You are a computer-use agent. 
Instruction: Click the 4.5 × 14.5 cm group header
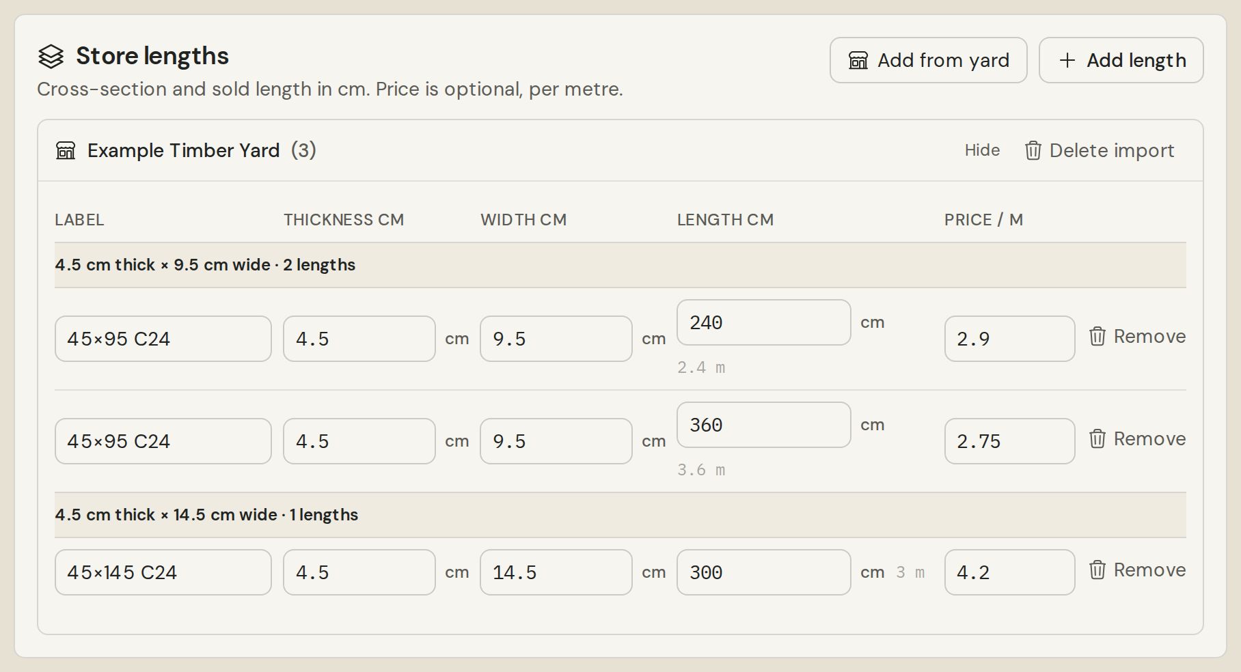coord(620,515)
